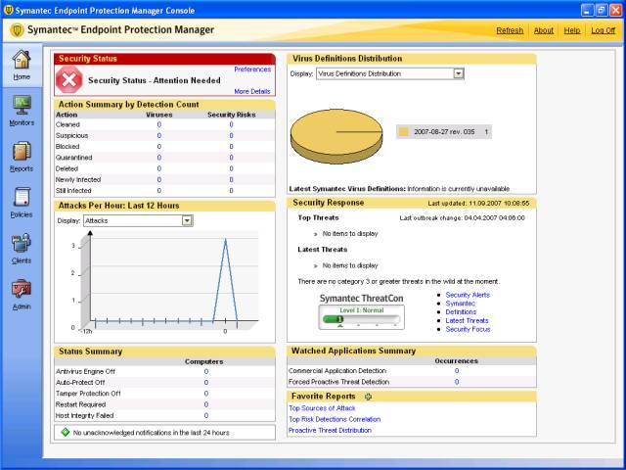The width and height of the screenshot is (626, 470).
Task: Open Top Risk Detections Correlation report
Action: coord(335,419)
